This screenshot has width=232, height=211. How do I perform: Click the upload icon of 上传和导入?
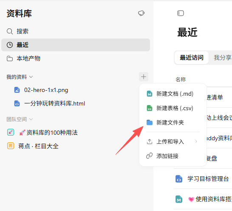click(150, 142)
